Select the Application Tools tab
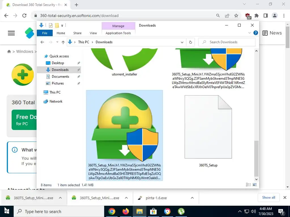The height and width of the screenshot is (217, 290). click(x=118, y=33)
